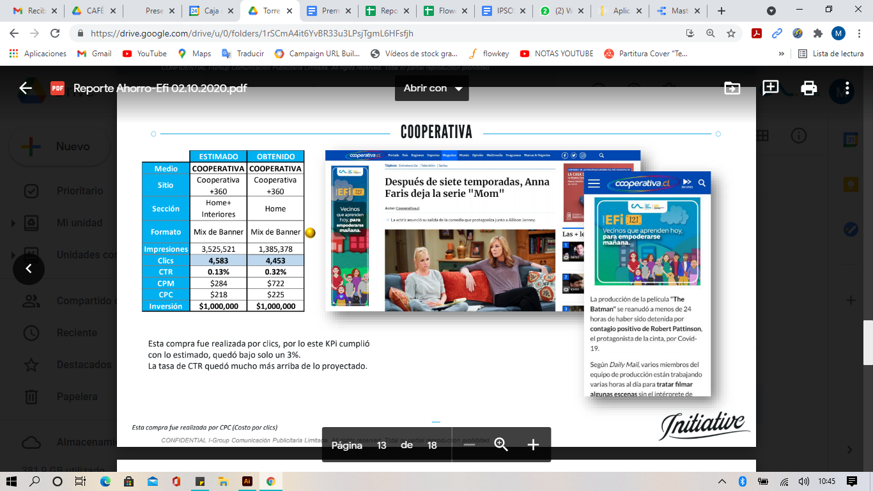Switch to the Caja browser tab

211,11
